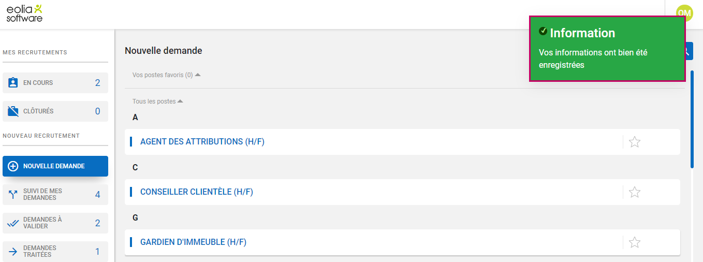Image resolution: width=703 pixels, height=262 pixels.
Task: Click the Suivi de mes demandes branch icon
Action: [x=13, y=195]
